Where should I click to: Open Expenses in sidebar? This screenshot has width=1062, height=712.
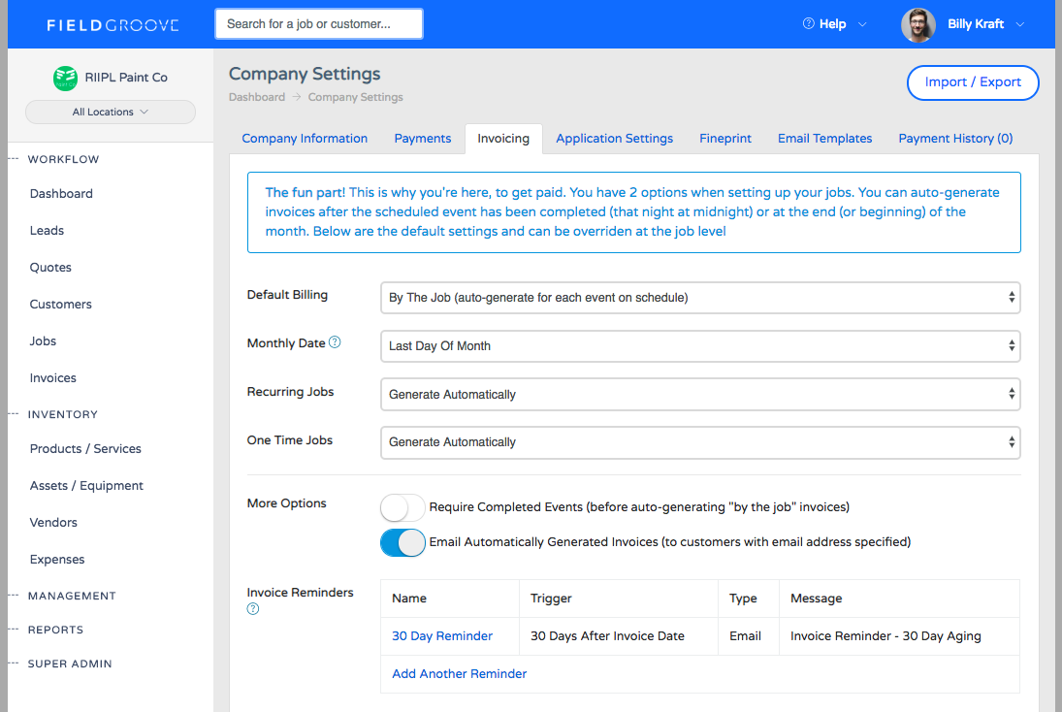pyautogui.click(x=57, y=560)
